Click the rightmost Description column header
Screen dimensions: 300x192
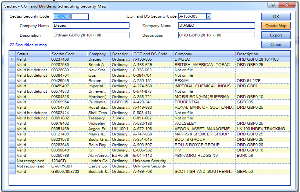(263, 54)
